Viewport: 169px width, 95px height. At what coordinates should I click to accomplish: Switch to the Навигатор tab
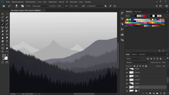(138, 12)
